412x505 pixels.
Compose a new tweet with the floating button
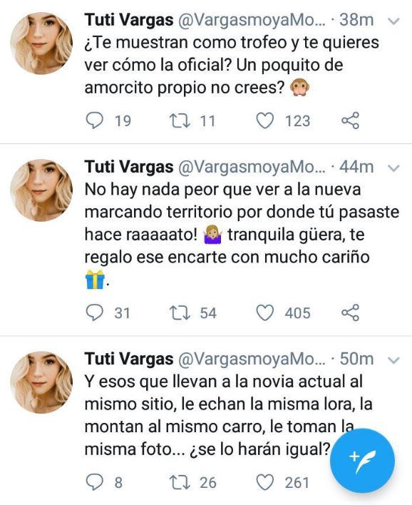[x=362, y=461]
